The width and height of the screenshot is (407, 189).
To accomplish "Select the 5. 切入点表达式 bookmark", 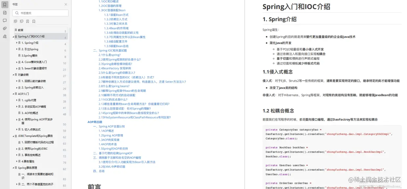I will tap(31, 130).
